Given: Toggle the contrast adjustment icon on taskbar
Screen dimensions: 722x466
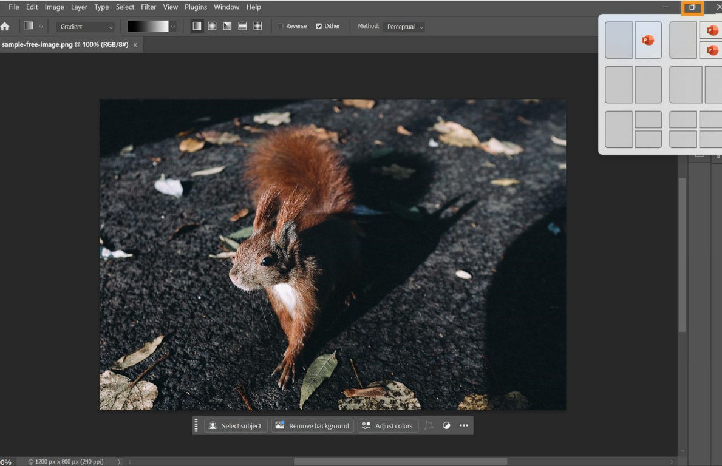Looking at the screenshot, I should [x=446, y=425].
